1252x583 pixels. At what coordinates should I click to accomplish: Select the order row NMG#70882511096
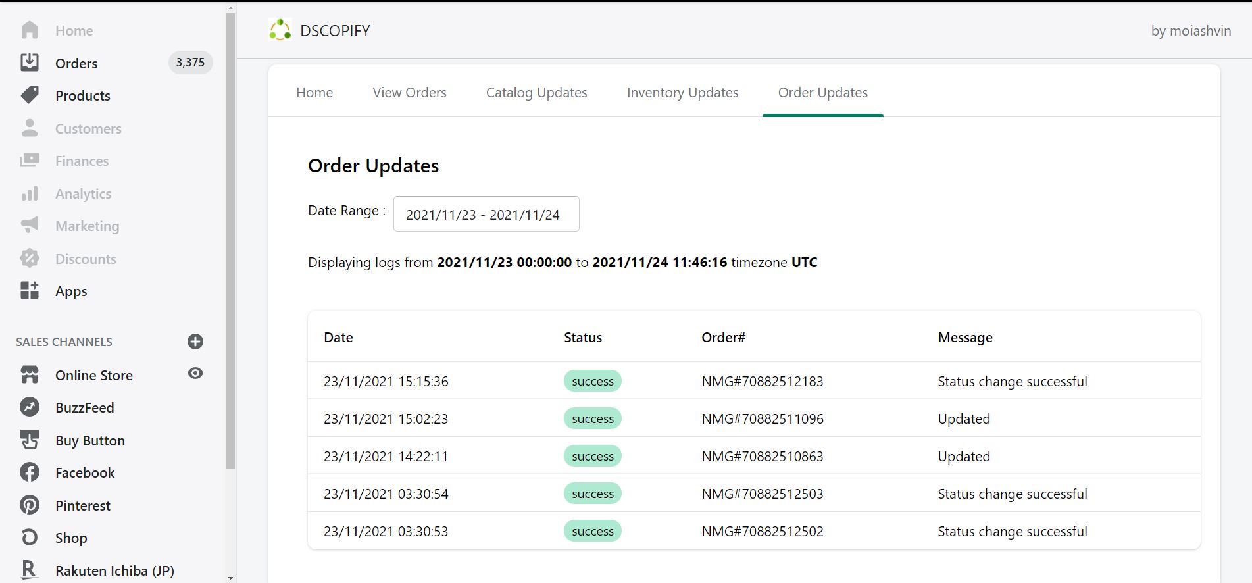(762, 418)
